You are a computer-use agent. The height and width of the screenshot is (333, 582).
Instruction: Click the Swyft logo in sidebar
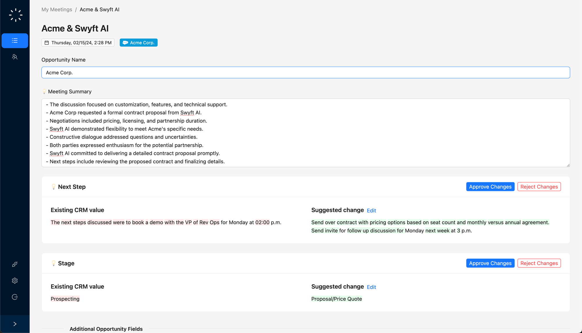pos(15,15)
